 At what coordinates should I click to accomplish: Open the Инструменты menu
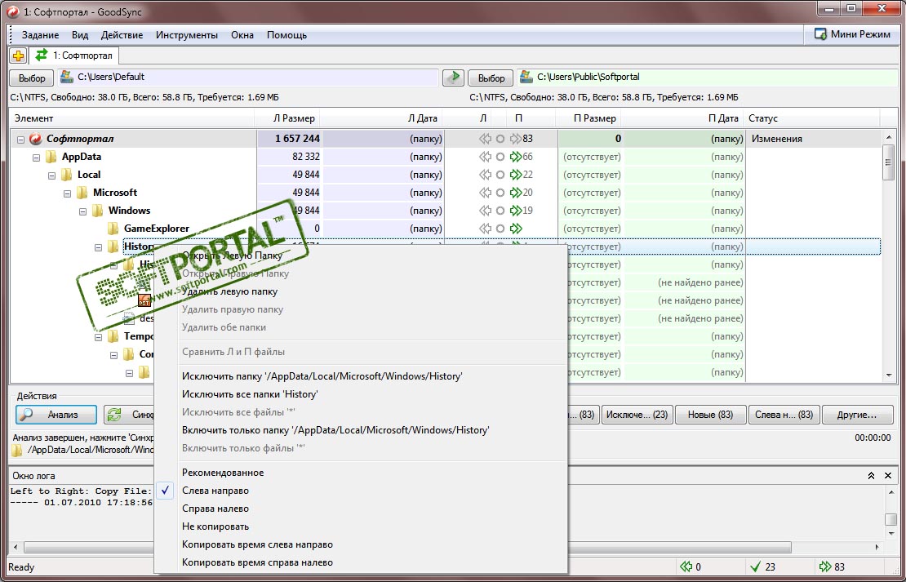point(187,34)
